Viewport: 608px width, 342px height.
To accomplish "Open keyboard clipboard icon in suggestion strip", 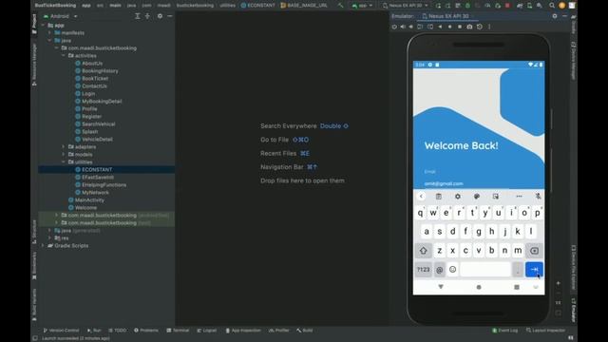I will (439, 197).
